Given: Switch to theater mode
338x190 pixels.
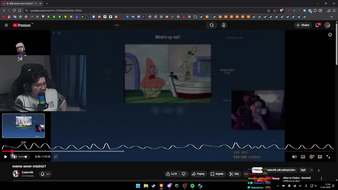Looking at the screenshot, I should 320,157.
